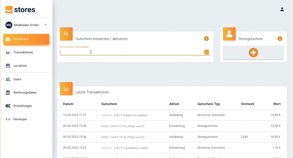Open Dashboard in the sidebar
Viewport: 293px width, 158px height.
(x=26, y=39)
